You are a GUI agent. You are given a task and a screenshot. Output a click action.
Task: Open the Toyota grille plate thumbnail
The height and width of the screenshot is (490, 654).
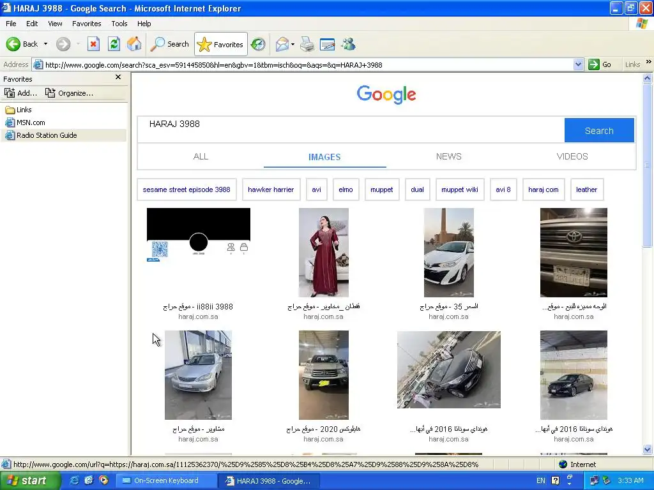click(x=574, y=253)
